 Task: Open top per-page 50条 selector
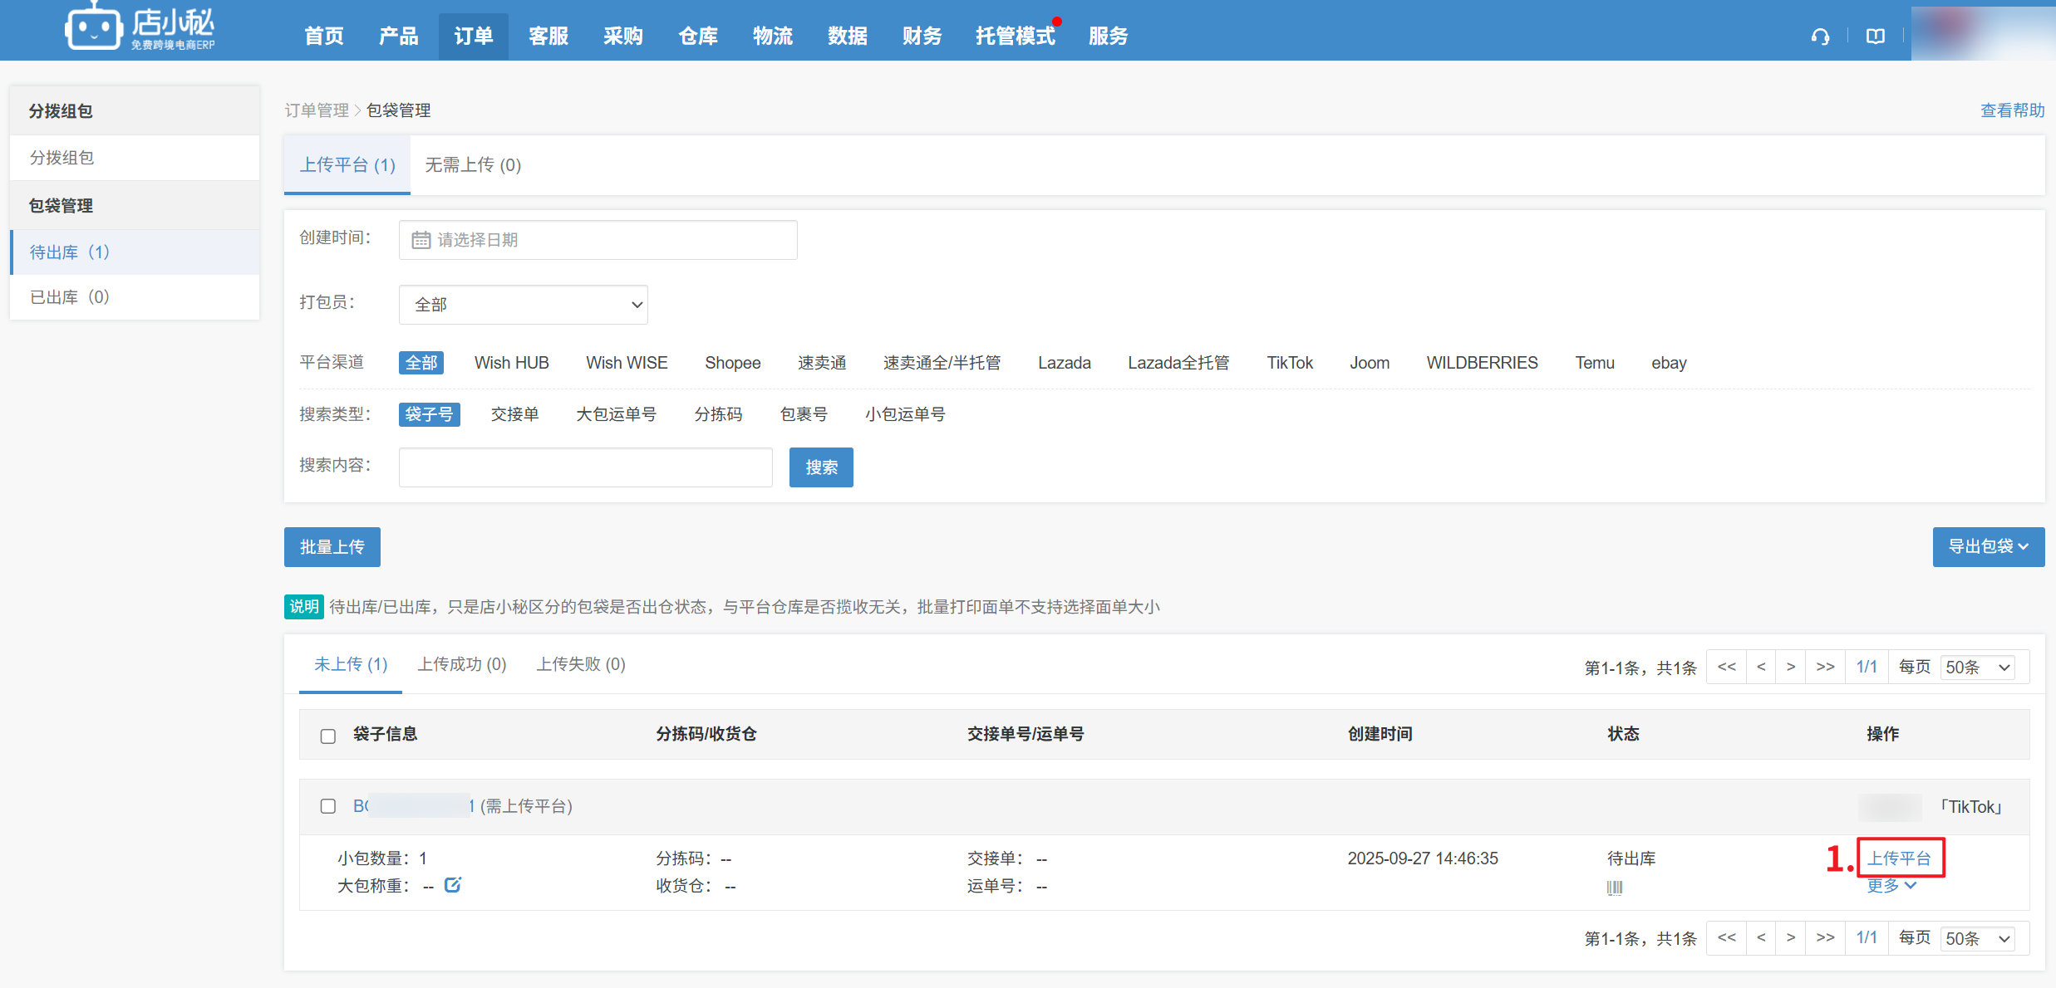[x=1978, y=668]
